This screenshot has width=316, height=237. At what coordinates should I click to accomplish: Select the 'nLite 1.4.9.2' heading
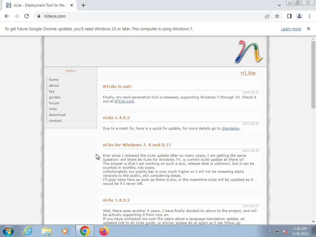116,200
